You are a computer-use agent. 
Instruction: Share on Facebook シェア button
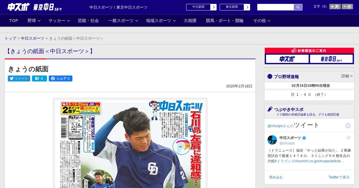tap(61, 78)
